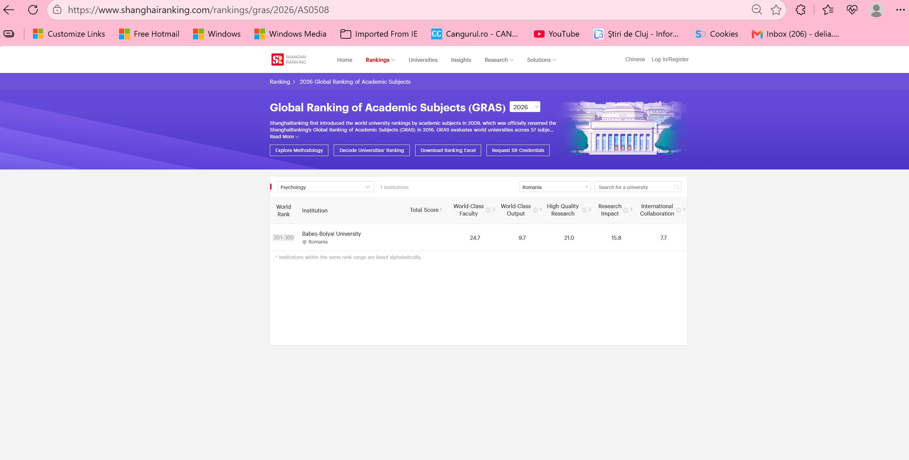
Task: Open the browser Settings and more menu
Action: coord(900,10)
